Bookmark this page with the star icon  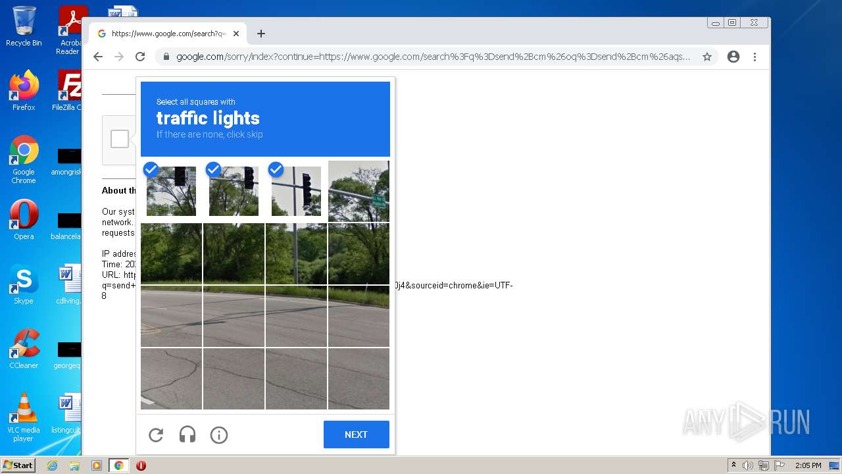(x=707, y=57)
